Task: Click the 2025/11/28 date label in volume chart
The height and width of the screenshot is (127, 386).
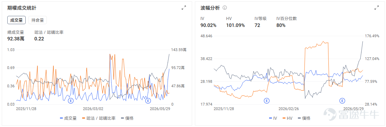Action: (x=26, y=108)
